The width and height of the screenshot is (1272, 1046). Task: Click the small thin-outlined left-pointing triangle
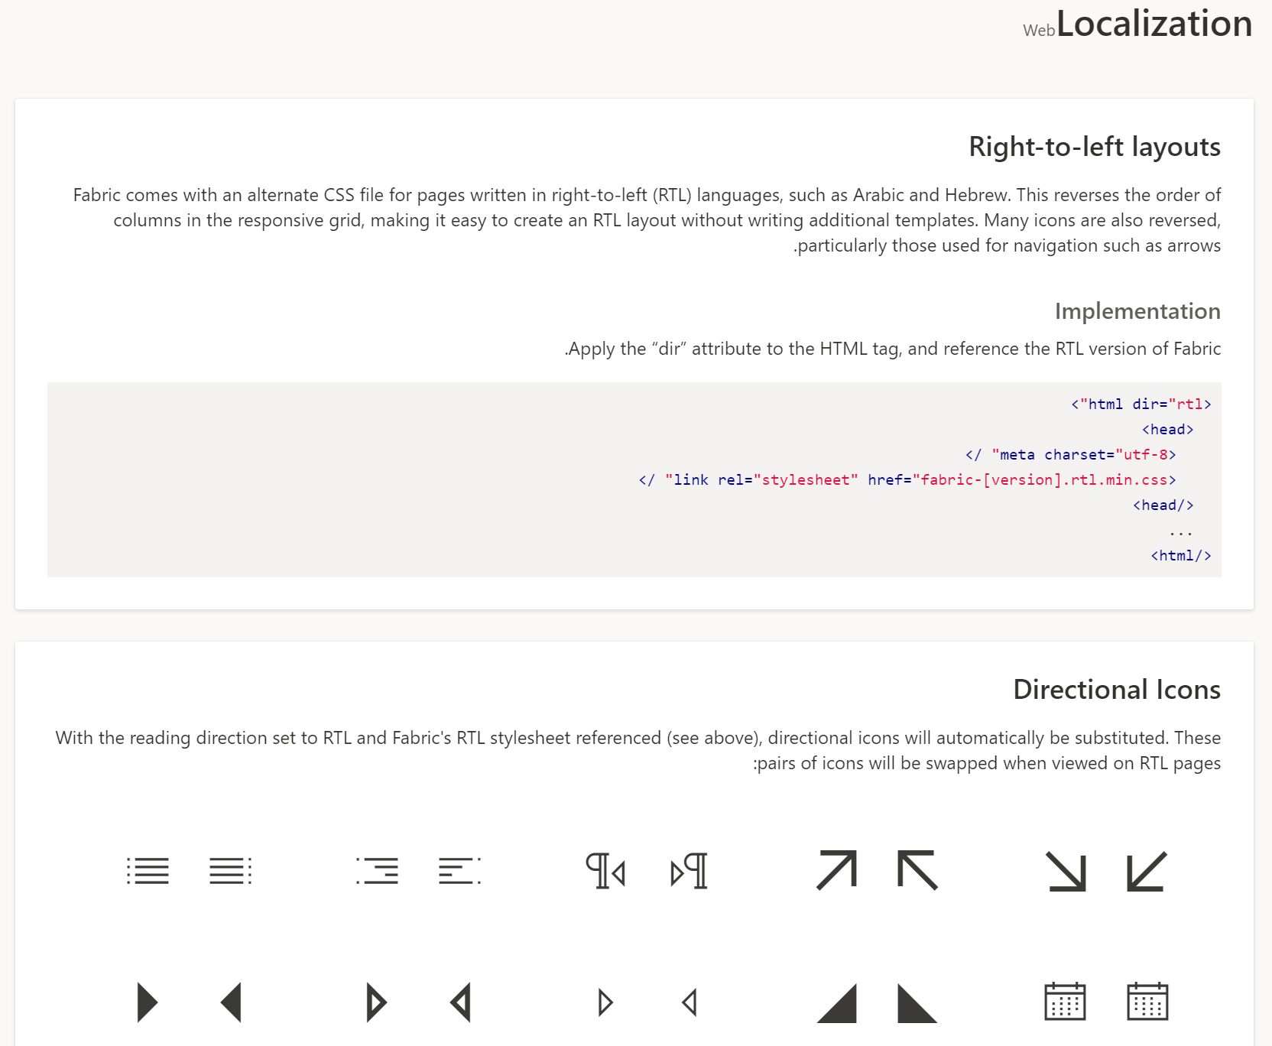point(689,1002)
